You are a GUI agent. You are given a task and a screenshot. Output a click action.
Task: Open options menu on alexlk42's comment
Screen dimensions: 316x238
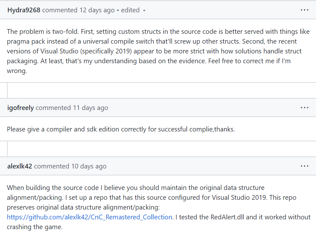304,166
